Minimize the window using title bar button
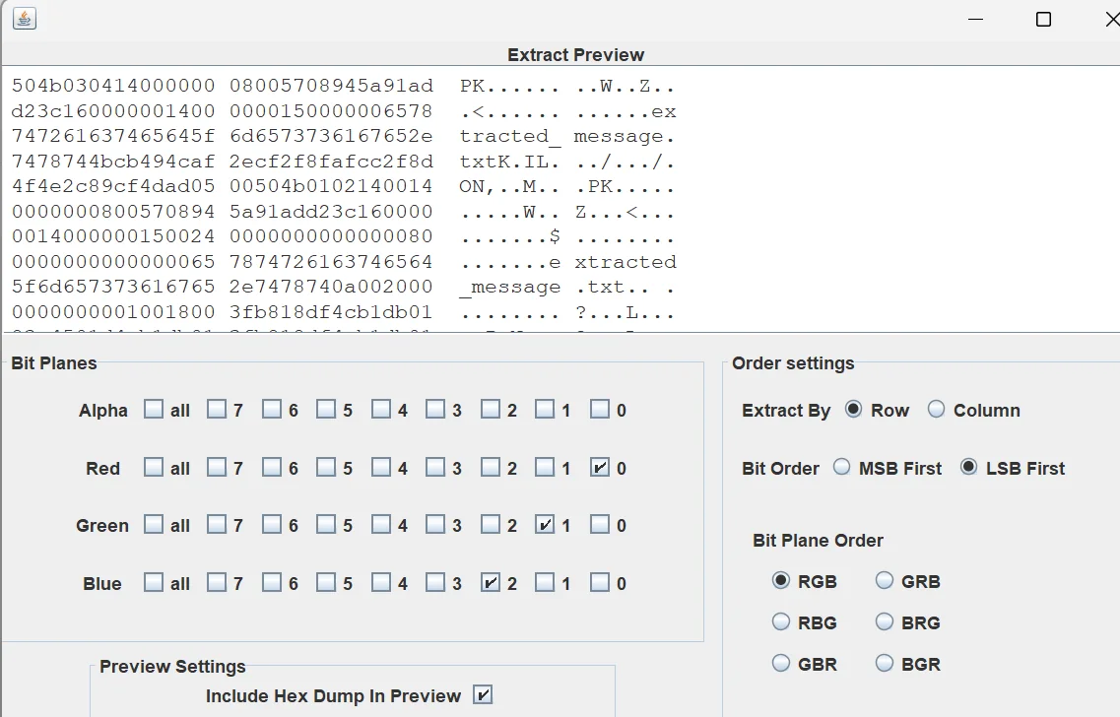This screenshot has height=717, width=1120. 975,20
